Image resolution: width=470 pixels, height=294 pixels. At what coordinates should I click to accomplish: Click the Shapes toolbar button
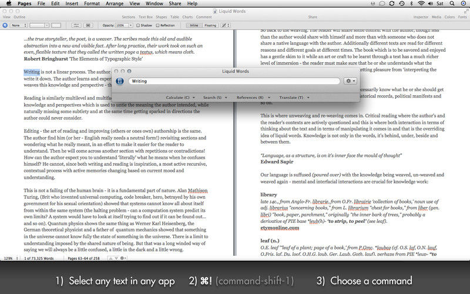click(161, 17)
